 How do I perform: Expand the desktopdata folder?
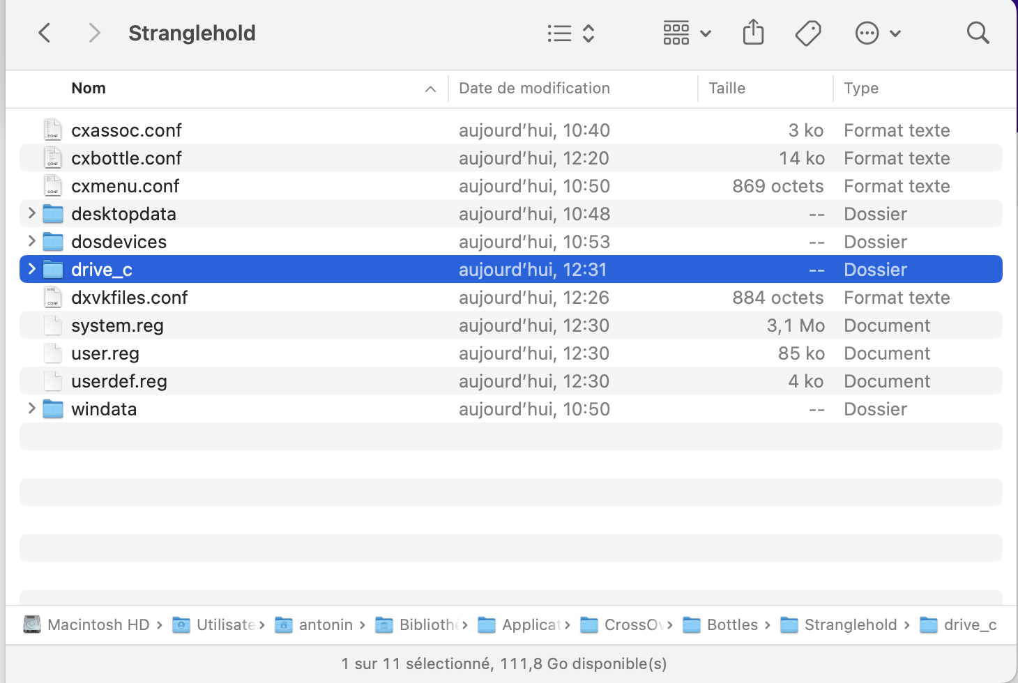31,213
